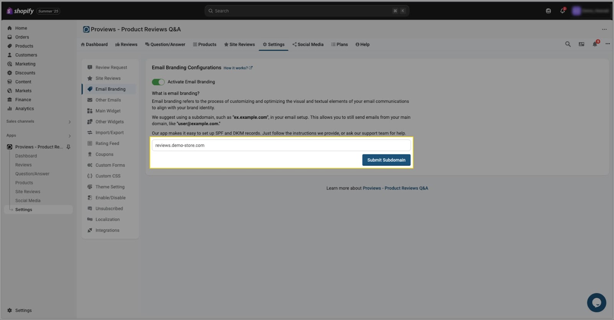Follow Proviews - Product Reviews Q&A footer link
This screenshot has width=614, height=320.
click(395, 188)
